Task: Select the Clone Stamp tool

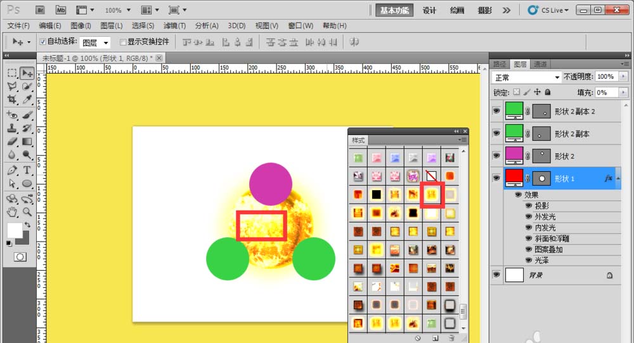Action: coord(12,128)
